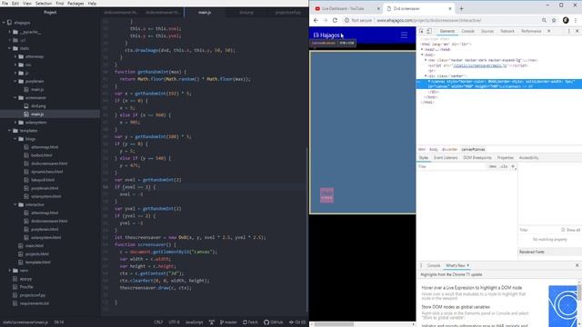Image resolution: width=582 pixels, height=327 pixels.
Task: Toggle the .cls class editor button
Action: (504, 166)
